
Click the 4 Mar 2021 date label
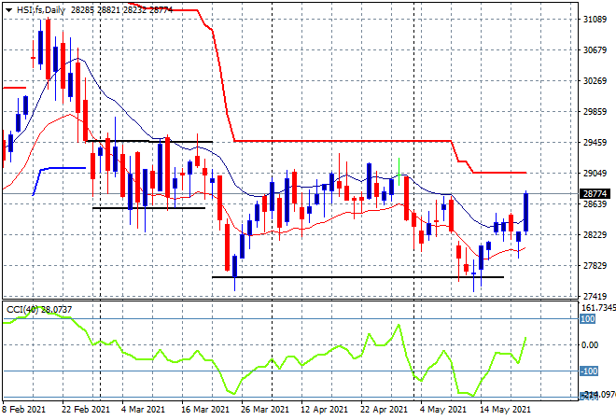click(x=143, y=410)
